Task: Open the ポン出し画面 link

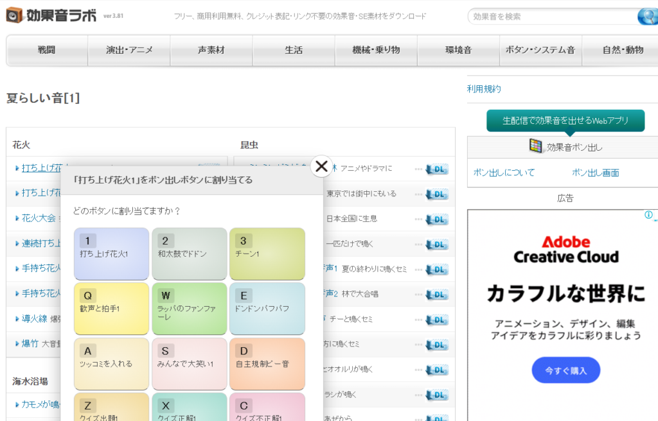Action: (595, 173)
